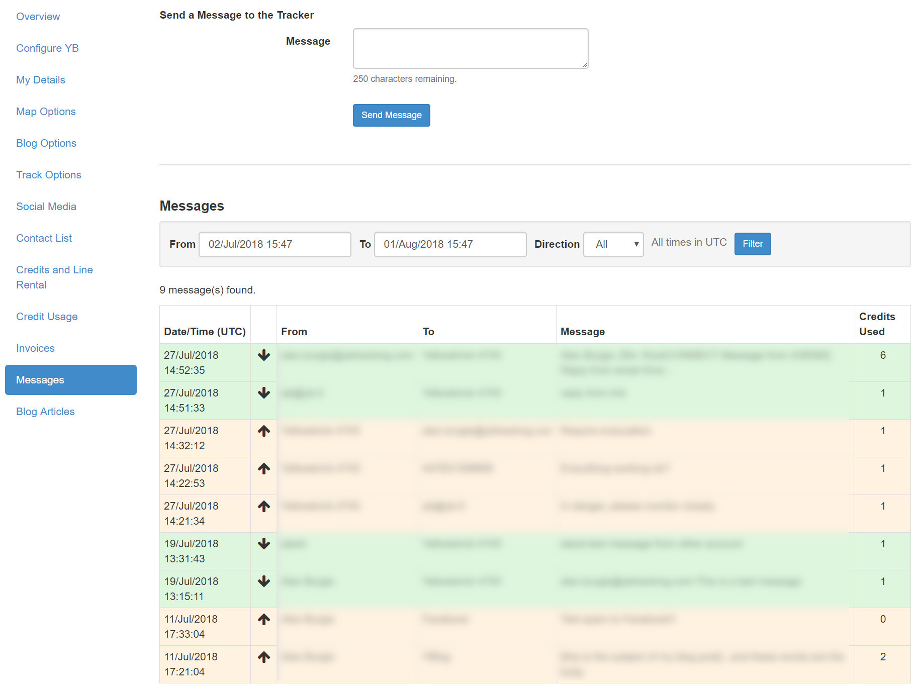Go to Credits and Line Rental
The width and height of the screenshot is (918, 693).
(54, 277)
